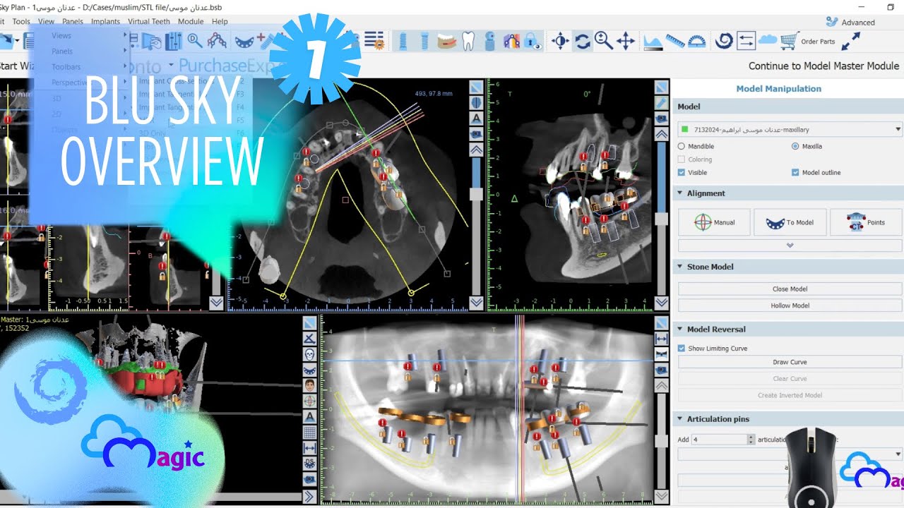
Task: Collapse the Articulation pins section
Action: (x=680, y=419)
